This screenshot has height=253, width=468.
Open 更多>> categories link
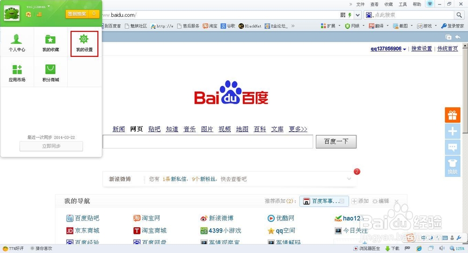coord(298,129)
